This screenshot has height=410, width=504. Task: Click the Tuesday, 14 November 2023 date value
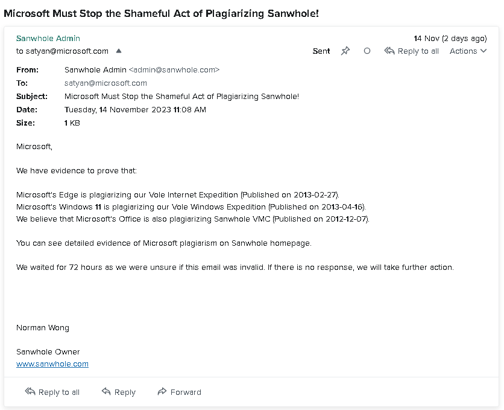click(135, 110)
